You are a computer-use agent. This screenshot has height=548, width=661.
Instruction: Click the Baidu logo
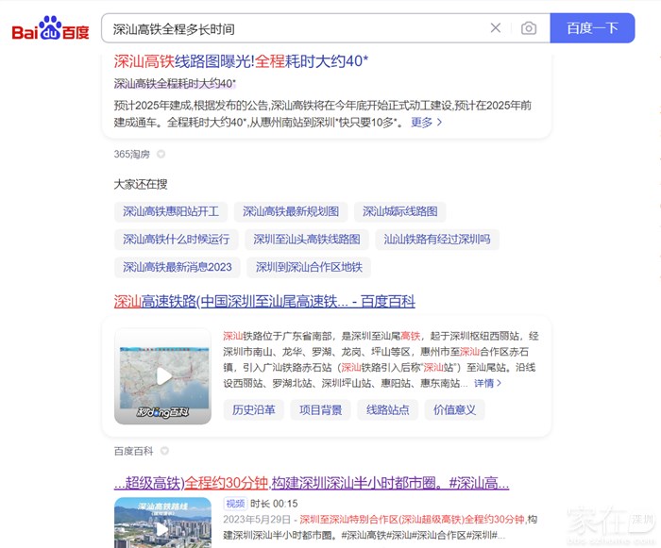[x=50, y=29]
